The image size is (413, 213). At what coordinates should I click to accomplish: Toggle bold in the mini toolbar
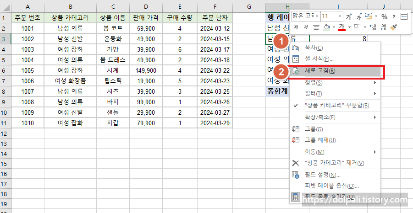pyautogui.click(x=296, y=27)
